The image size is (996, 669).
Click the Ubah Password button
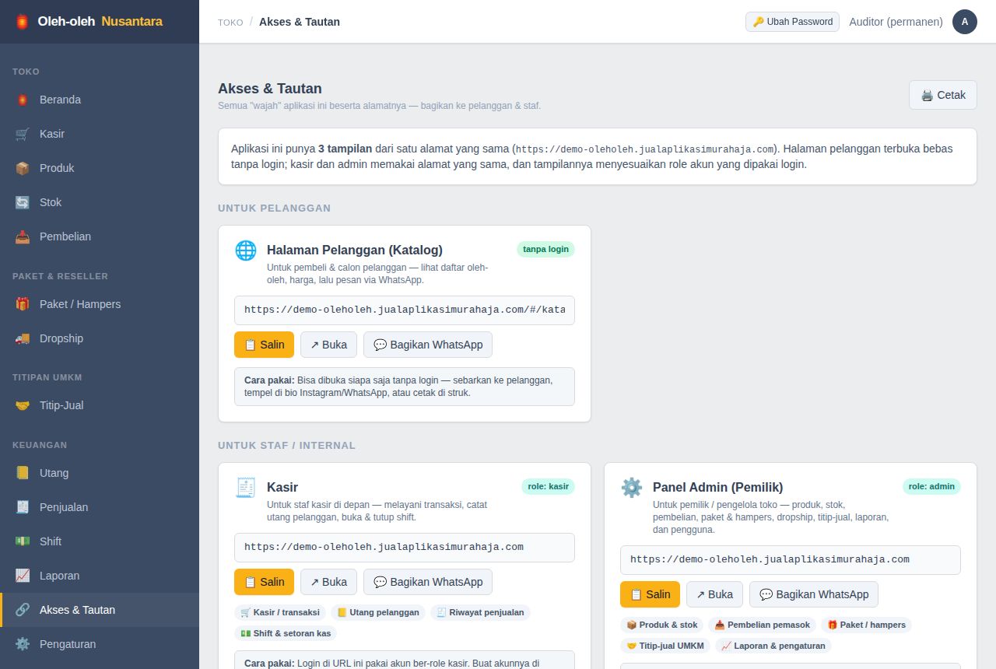click(792, 22)
